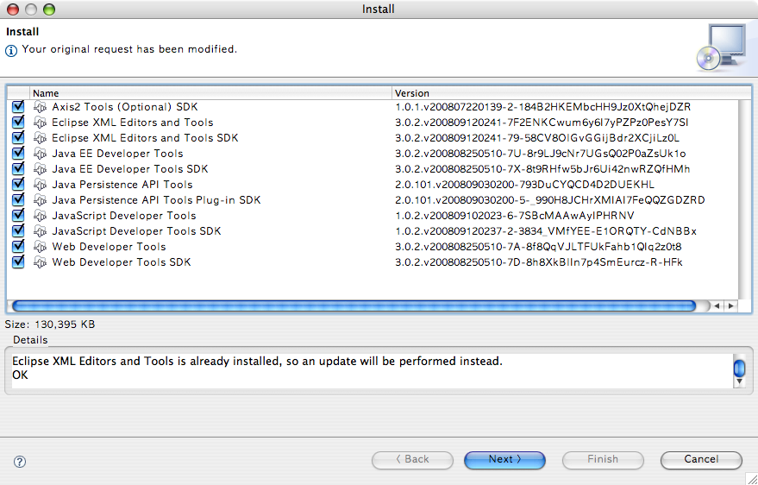Click the Java EE Developer Tools feature icon
758x485 pixels.
[x=41, y=154]
